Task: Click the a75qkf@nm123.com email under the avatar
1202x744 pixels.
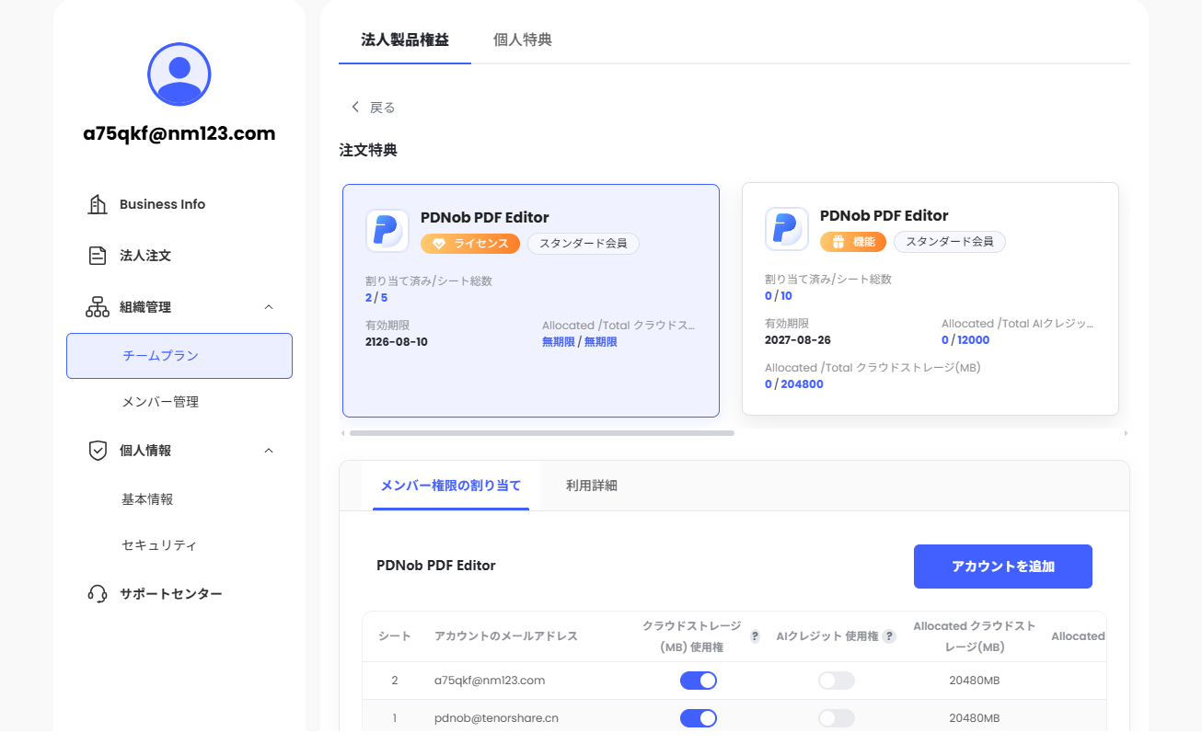Action: coord(179,133)
